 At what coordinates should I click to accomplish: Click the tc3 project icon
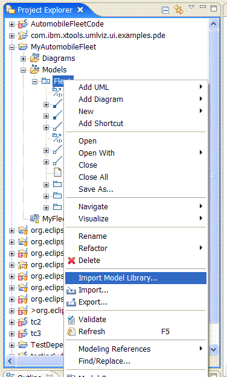coord(23,333)
